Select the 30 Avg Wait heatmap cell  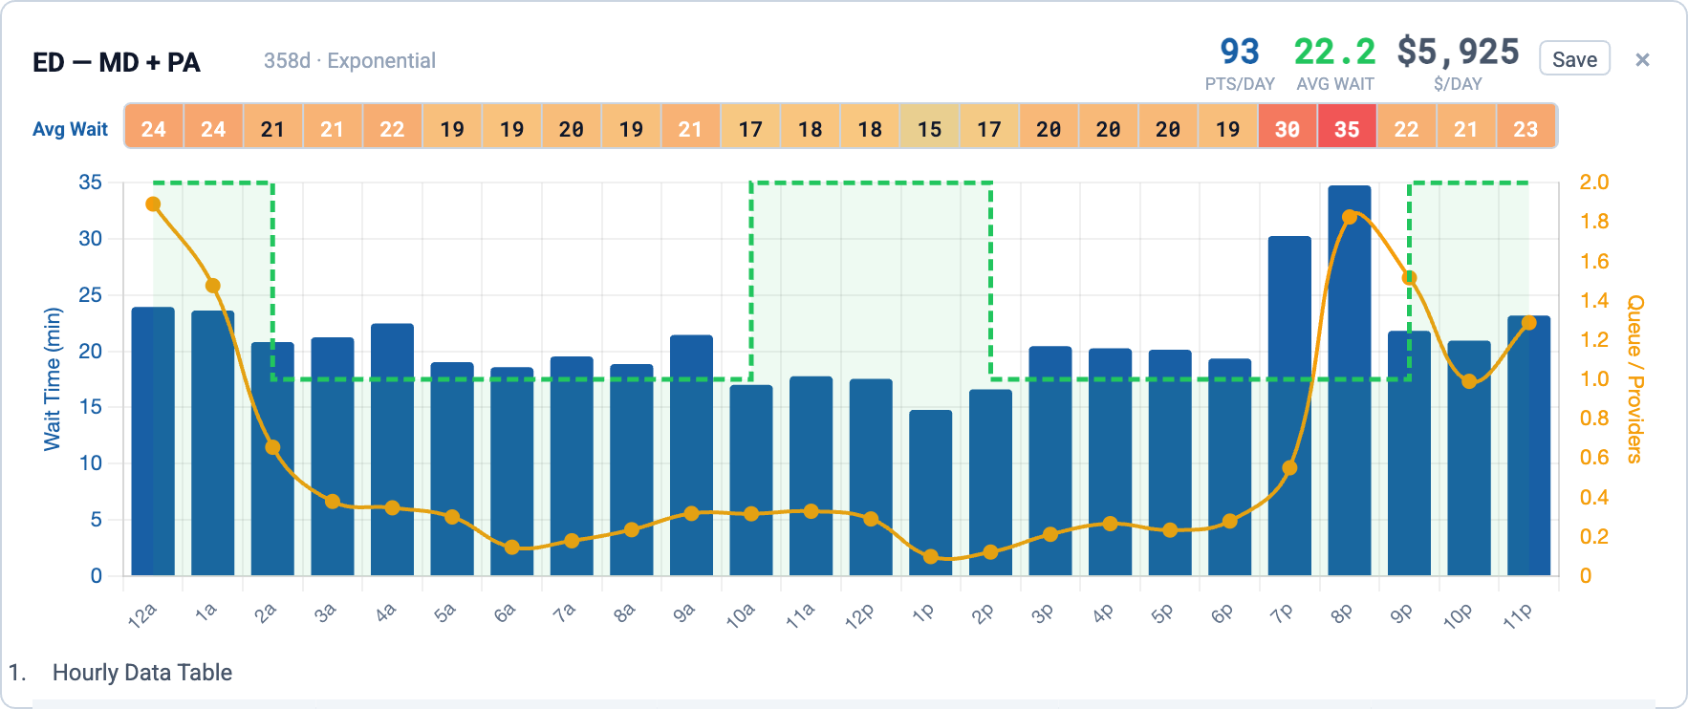click(x=1288, y=128)
